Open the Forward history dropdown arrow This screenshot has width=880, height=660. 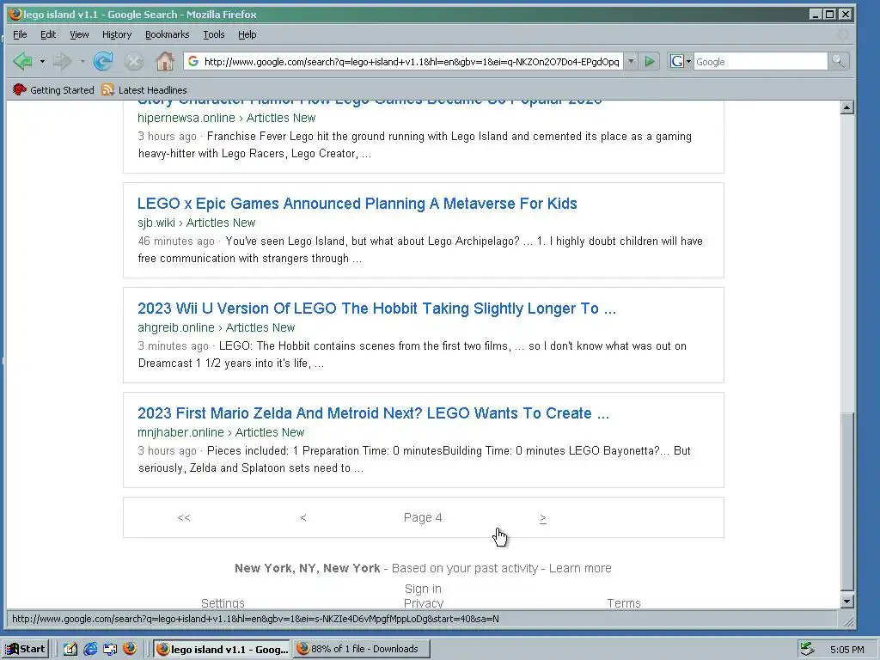(x=82, y=61)
